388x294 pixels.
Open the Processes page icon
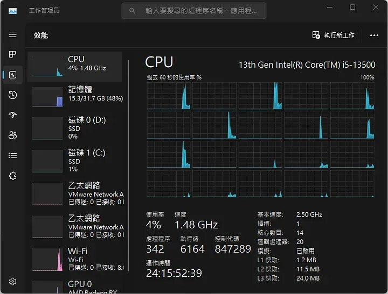(12, 54)
